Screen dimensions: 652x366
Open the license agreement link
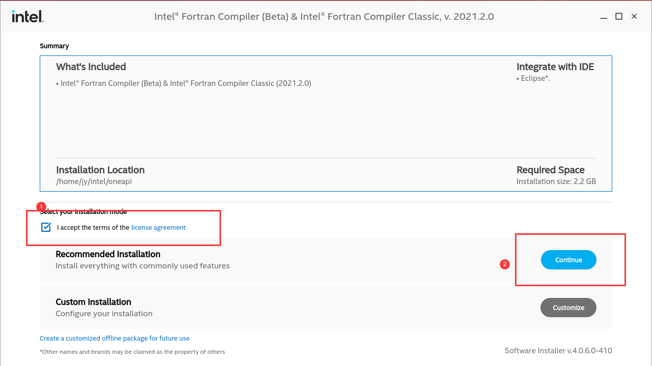click(x=158, y=227)
